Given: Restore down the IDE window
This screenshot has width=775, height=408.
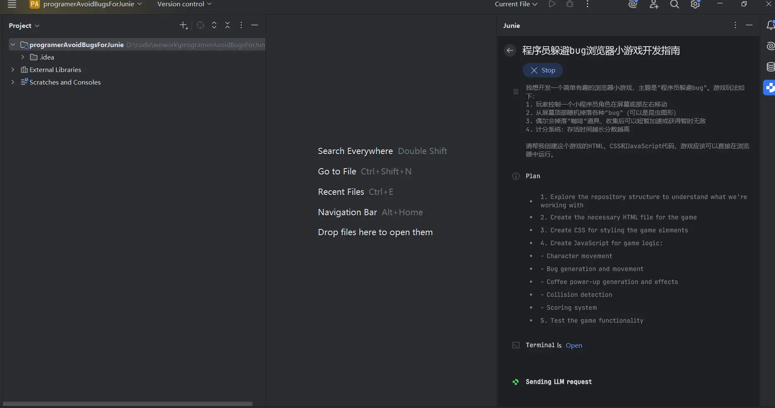Looking at the screenshot, I should coord(744,4).
